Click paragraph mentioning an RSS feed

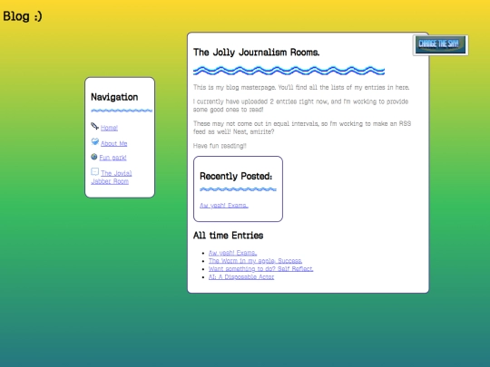[302, 128]
